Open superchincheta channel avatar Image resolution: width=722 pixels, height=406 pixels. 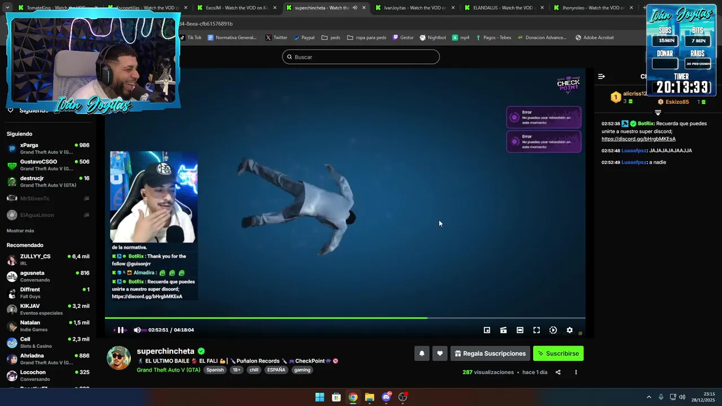(x=119, y=358)
